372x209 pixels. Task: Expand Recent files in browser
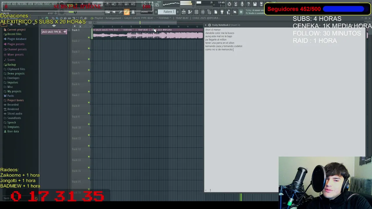[x=14, y=34]
